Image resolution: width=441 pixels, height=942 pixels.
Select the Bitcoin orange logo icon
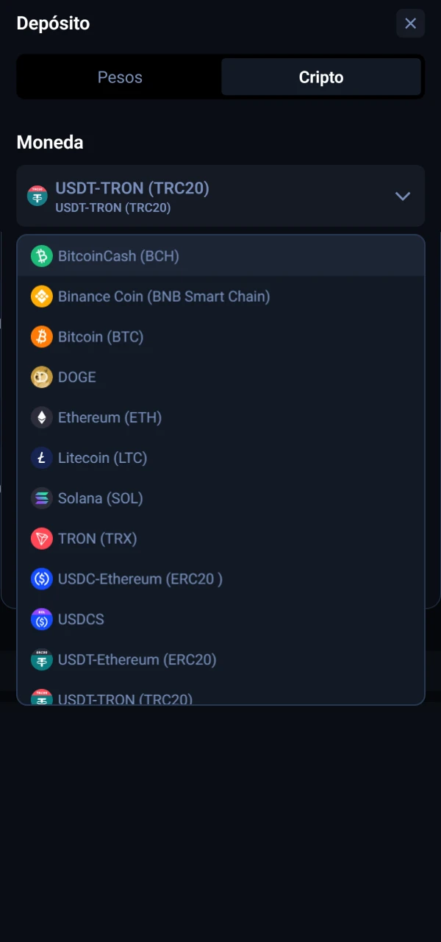tap(42, 336)
